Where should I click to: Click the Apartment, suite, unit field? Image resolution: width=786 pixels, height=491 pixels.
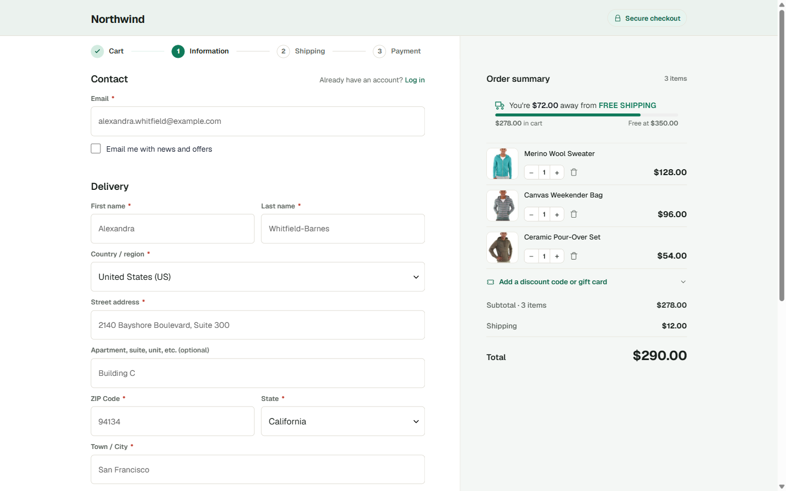pyautogui.click(x=258, y=373)
